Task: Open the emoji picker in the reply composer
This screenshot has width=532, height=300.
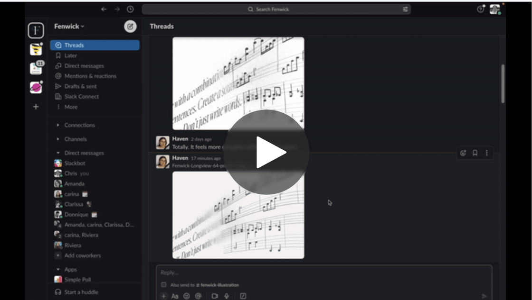Action: 186,296
